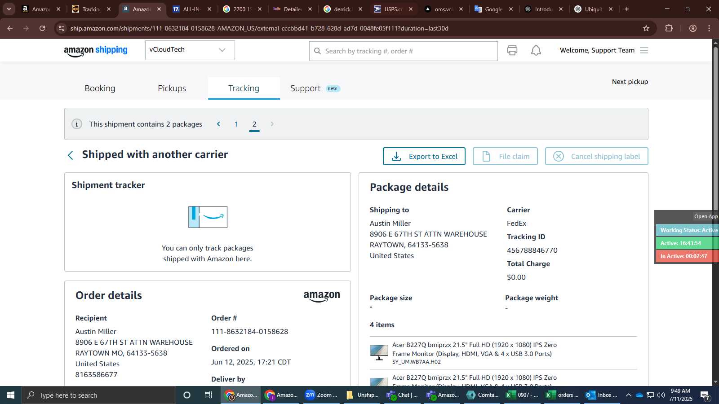This screenshot has width=719, height=404.
Task: Click tracking ID 456788846770
Action: tap(532, 250)
